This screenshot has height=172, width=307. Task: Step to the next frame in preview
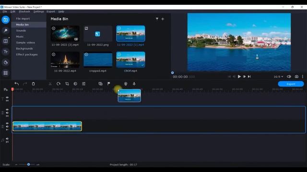pos(244,76)
